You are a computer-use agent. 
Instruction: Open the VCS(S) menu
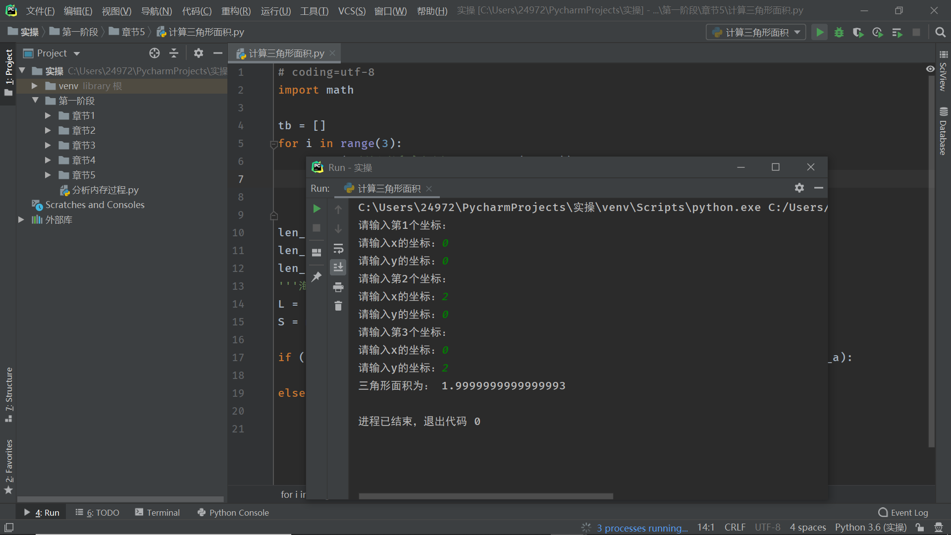coord(352,10)
